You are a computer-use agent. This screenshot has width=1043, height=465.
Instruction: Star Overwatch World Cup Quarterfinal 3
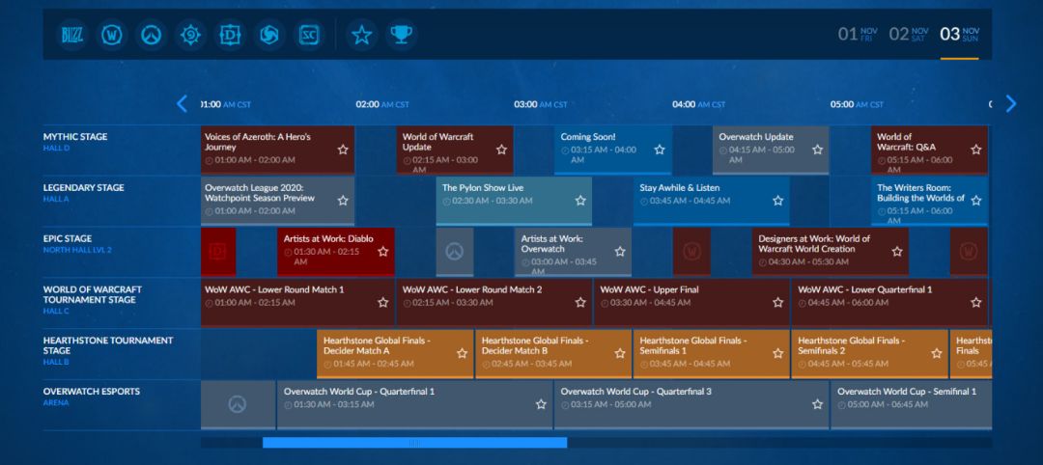[x=818, y=404]
